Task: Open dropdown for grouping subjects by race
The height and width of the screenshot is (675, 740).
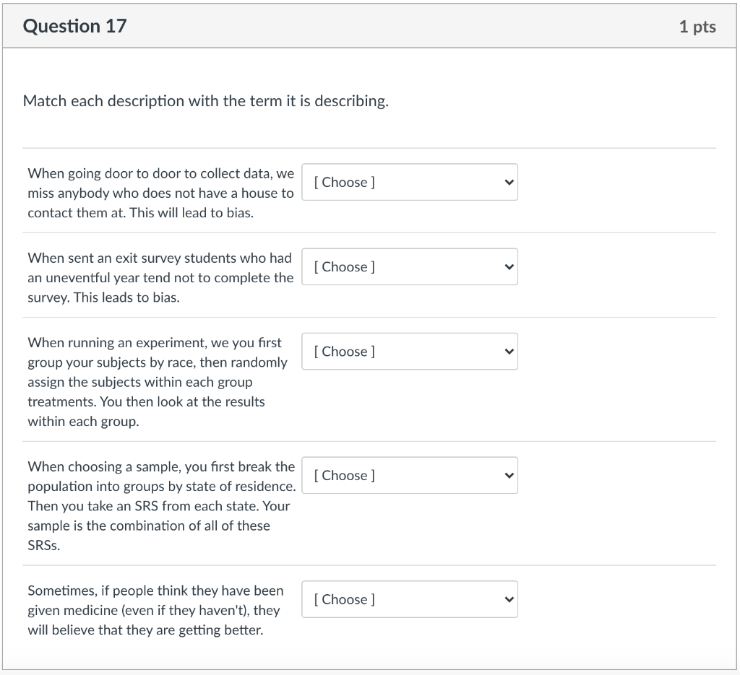Action: 409,351
